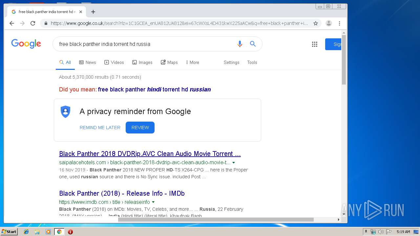Screen dimensions: 420x236
Task: Open the media player taskbar icon
Action: 48,232
